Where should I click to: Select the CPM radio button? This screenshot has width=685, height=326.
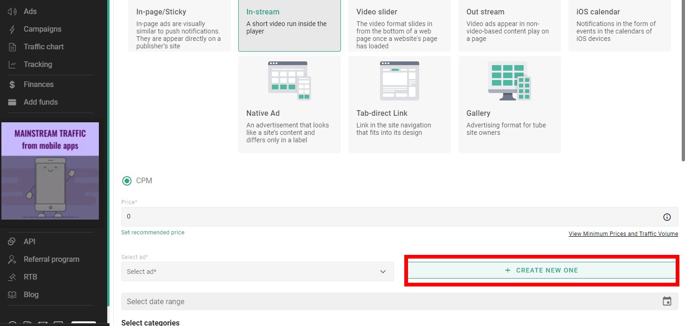126,181
